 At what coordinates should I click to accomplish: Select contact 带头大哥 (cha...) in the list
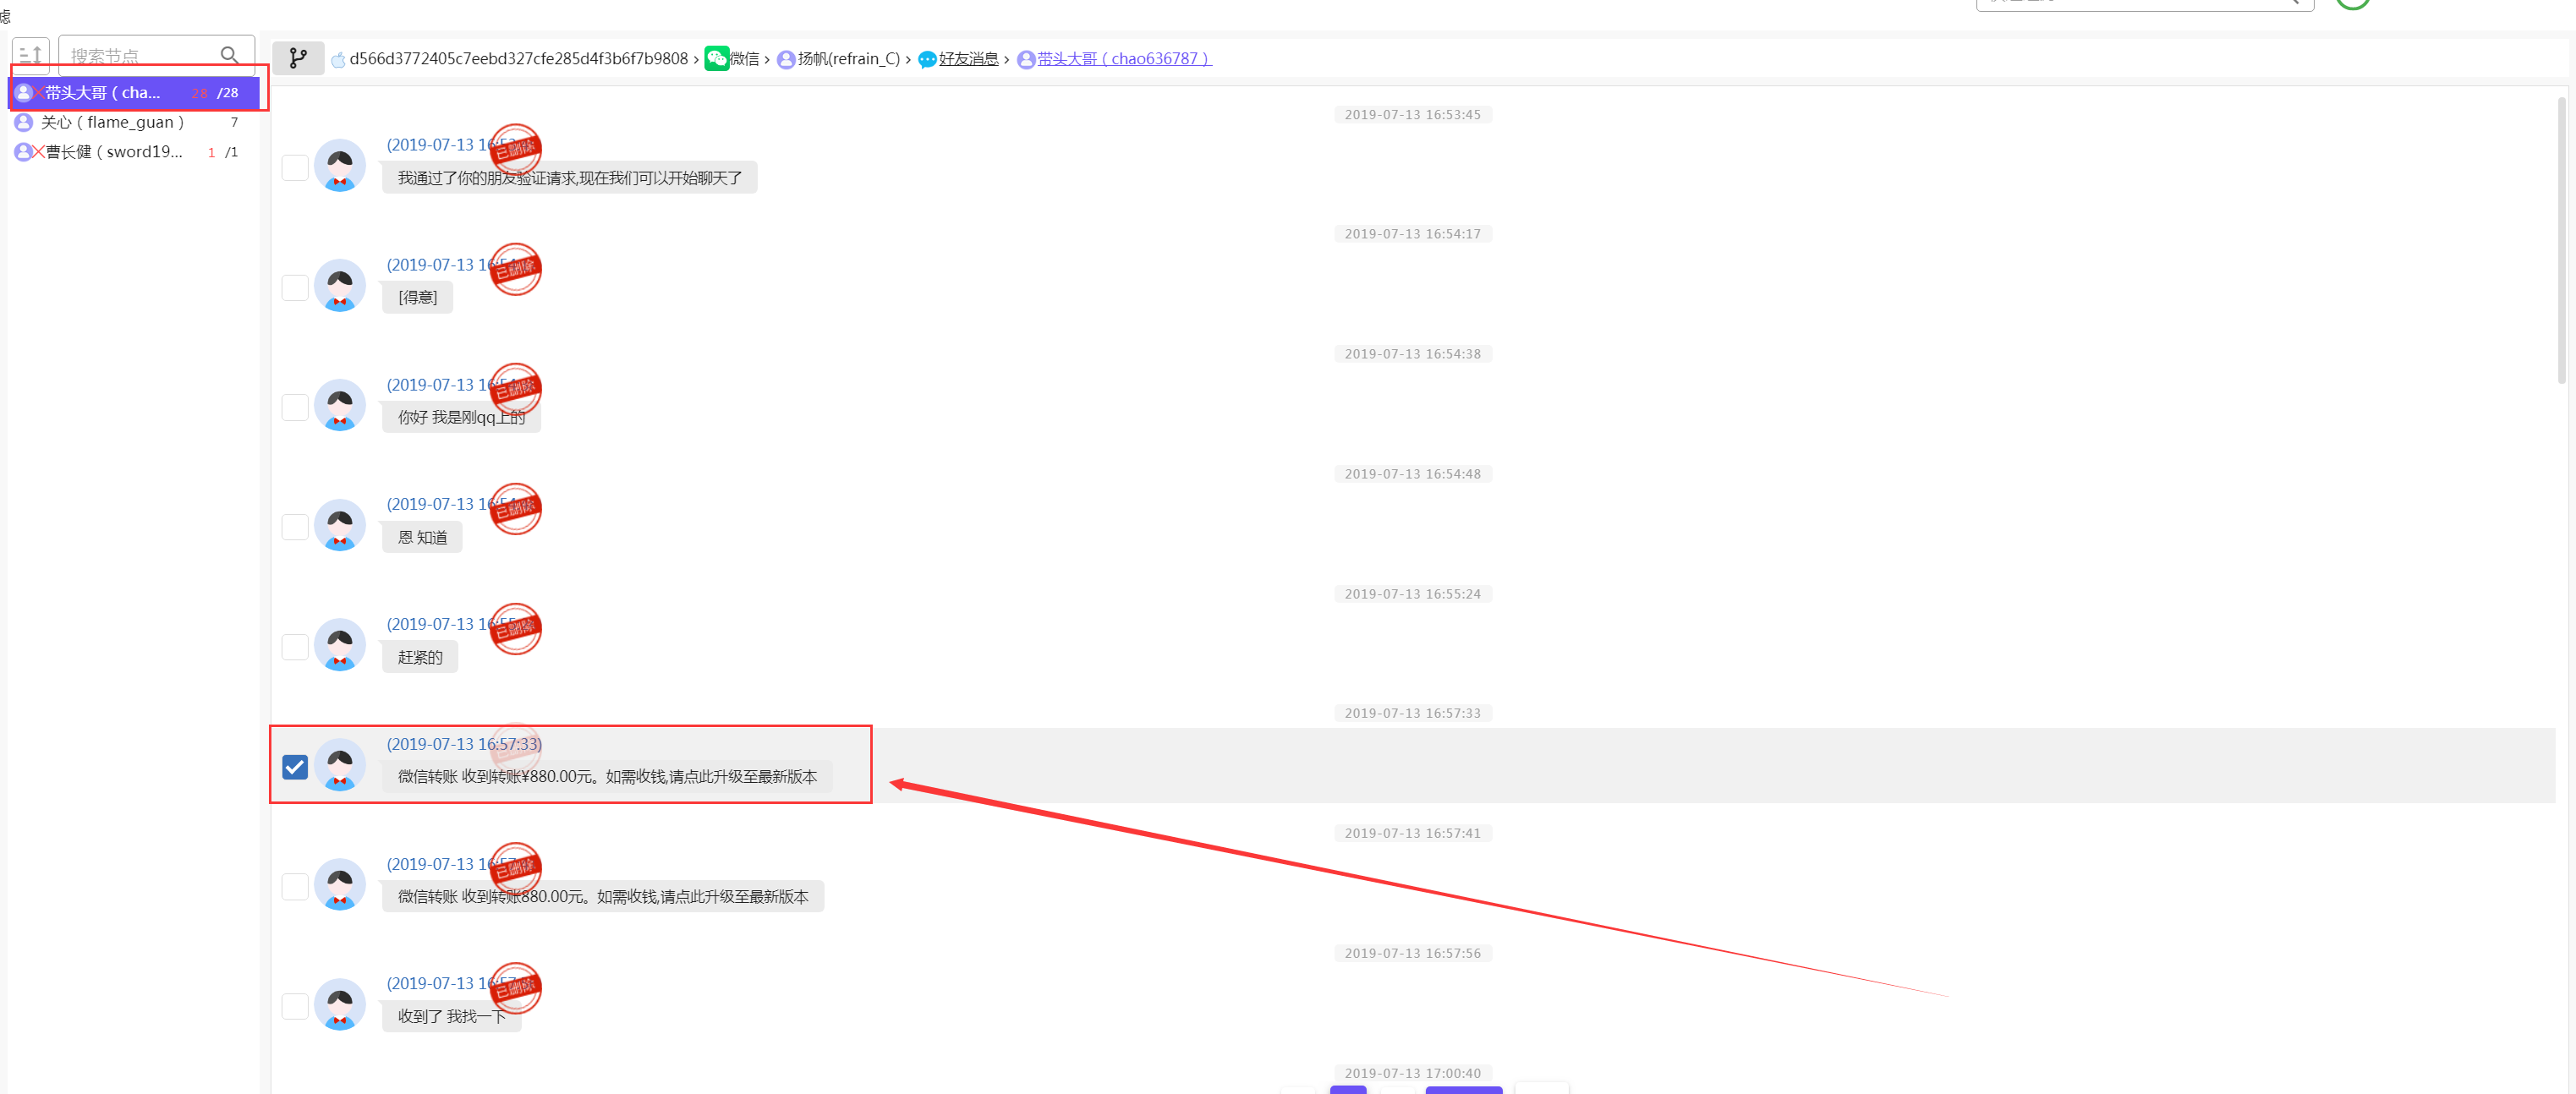102,93
